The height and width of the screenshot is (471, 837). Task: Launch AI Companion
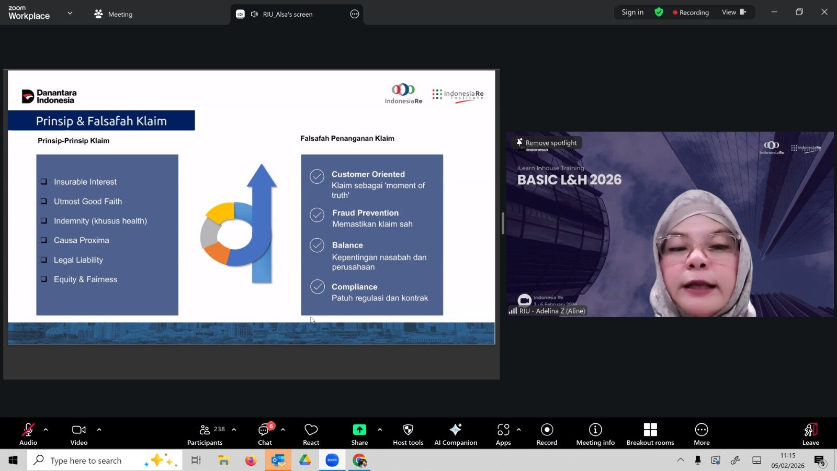(x=456, y=434)
